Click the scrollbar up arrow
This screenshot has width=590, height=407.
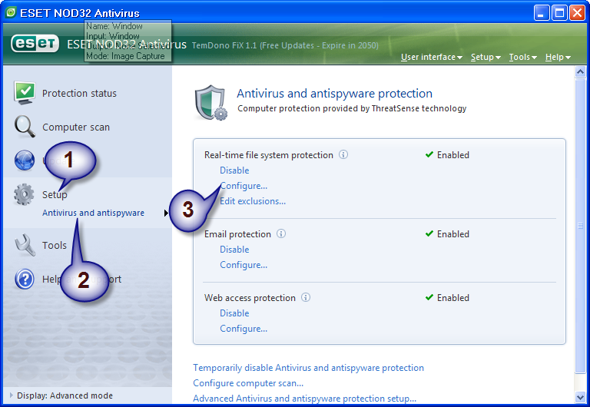click(x=580, y=71)
